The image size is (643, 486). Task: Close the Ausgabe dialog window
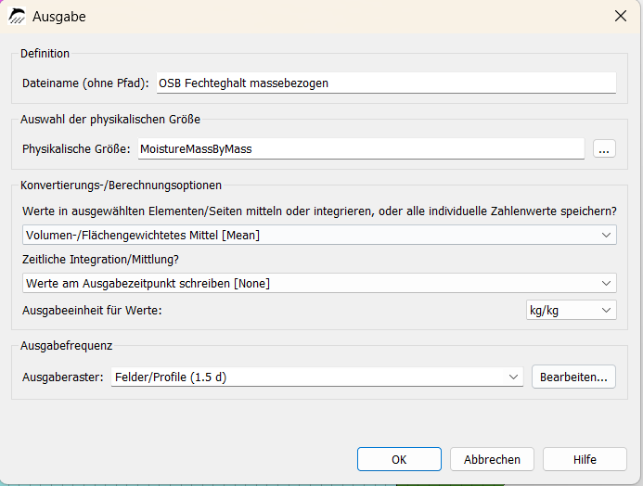(x=621, y=16)
